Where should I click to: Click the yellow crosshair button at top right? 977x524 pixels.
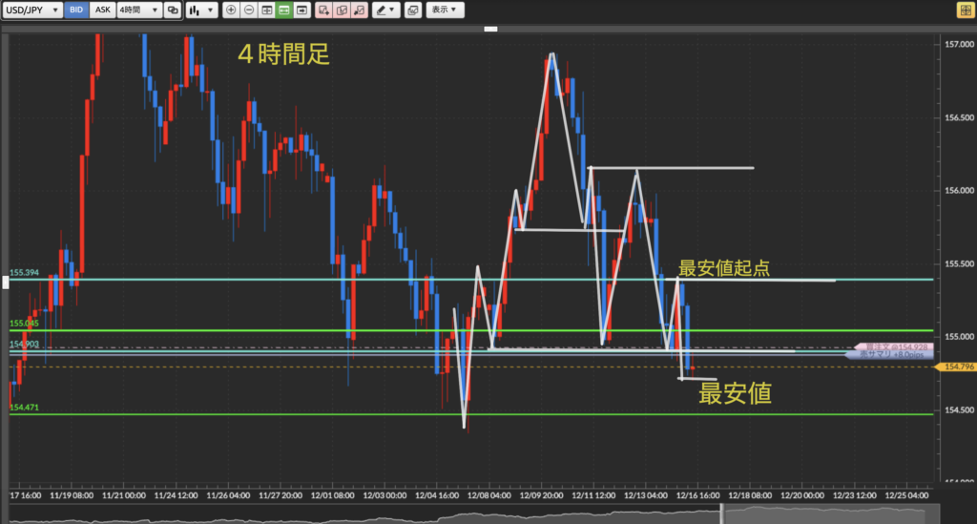click(964, 10)
